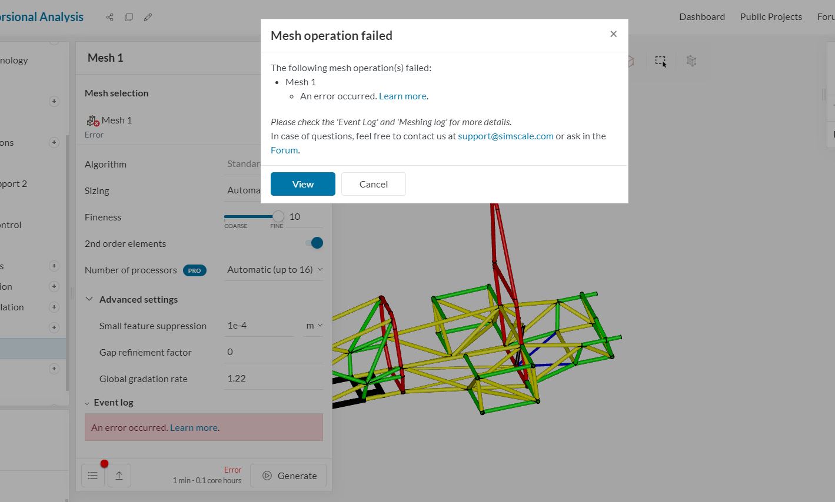Screen dimensions: 835x502
Task: Activate the box selection tool
Action: (661, 61)
